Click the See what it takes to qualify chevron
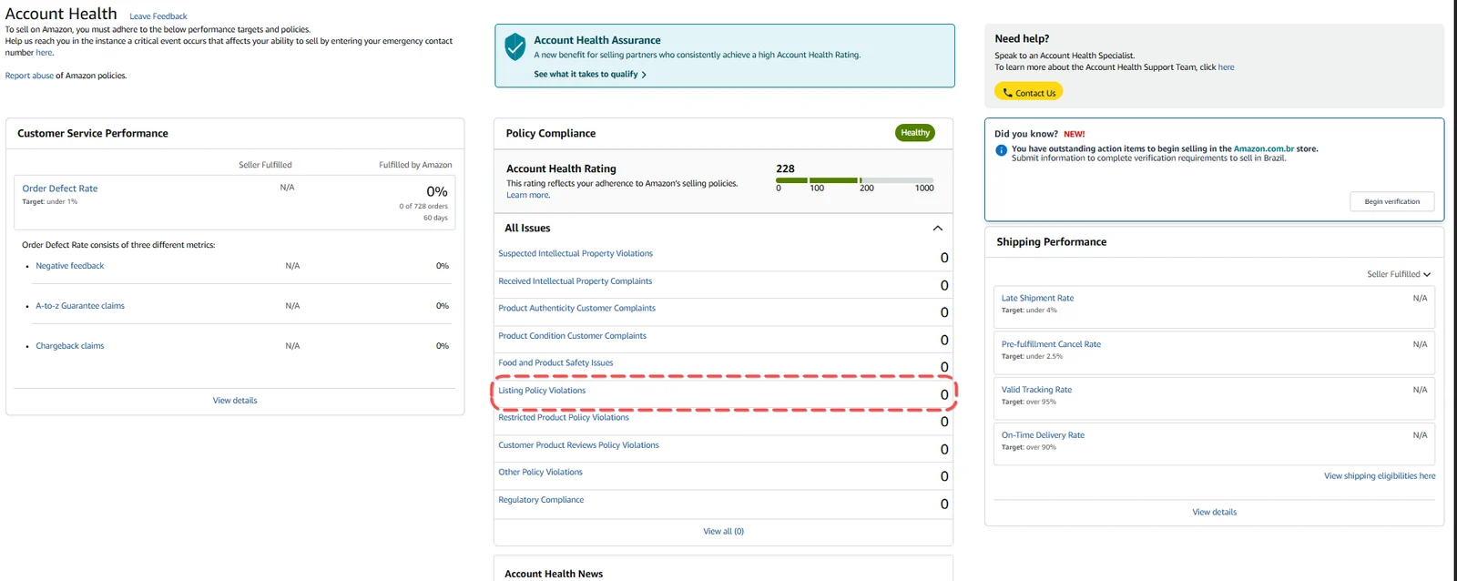This screenshot has width=1457, height=581. coord(644,75)
